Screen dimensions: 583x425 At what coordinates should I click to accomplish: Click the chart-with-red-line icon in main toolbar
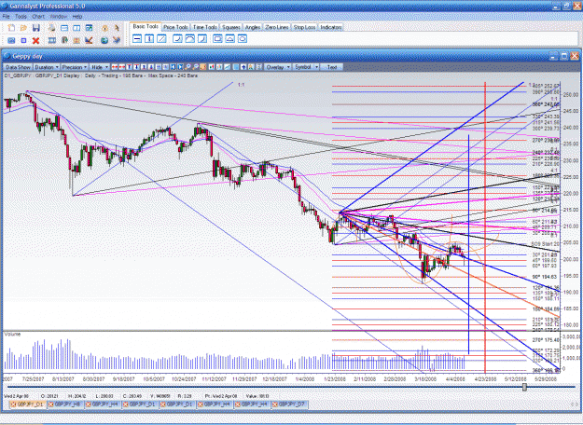tap(89, 40)
